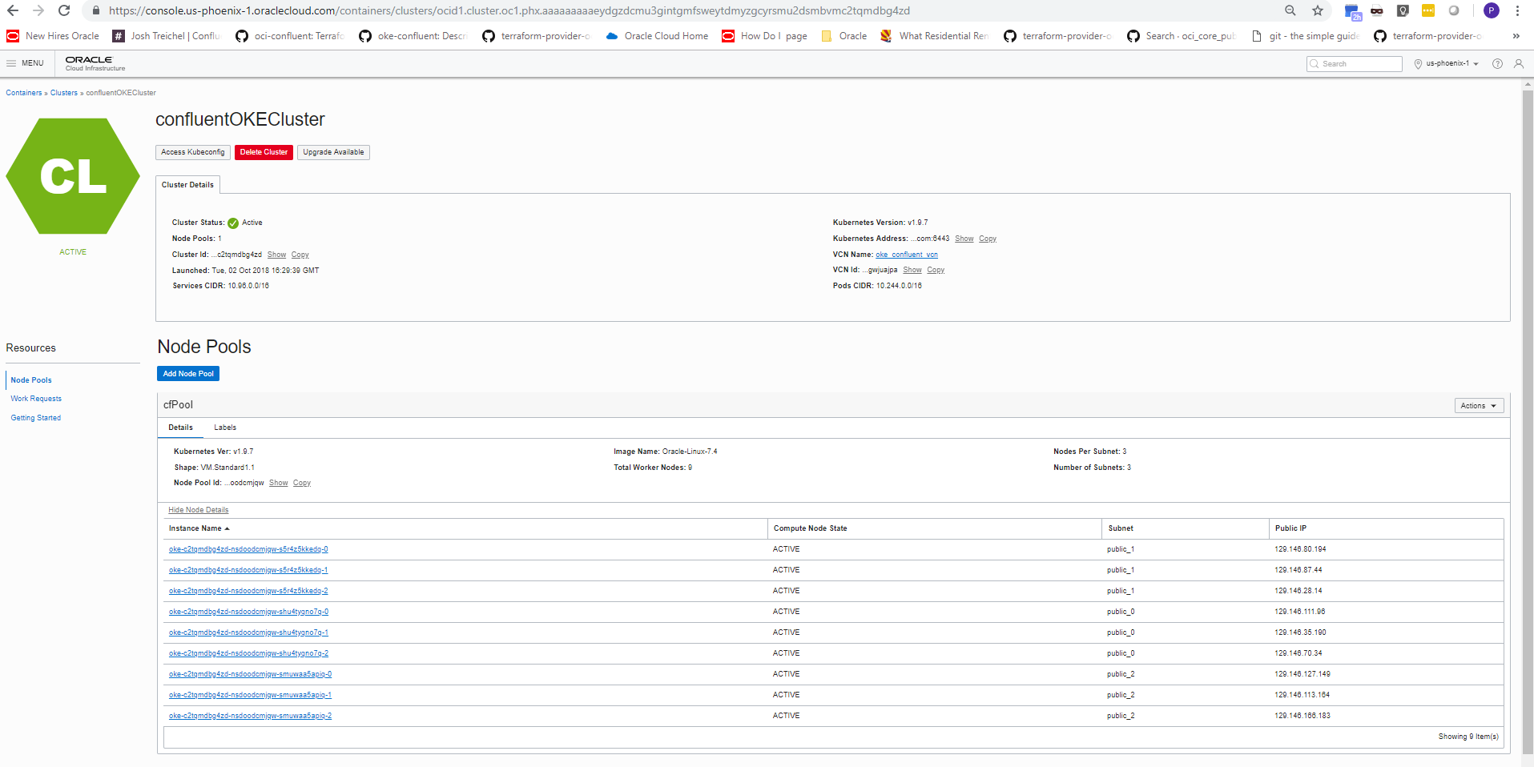Click the Access Kubeconfig button
This screenshot has width=1534, height=767.
point(193,152)
